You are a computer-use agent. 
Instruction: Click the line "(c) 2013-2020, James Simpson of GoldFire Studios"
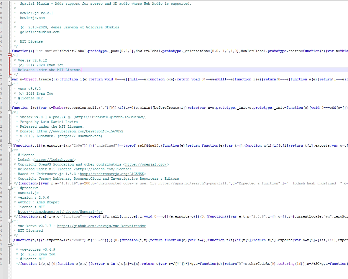pos(70,27)
